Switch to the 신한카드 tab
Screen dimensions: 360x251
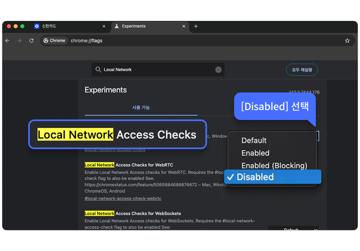point(66,26)
